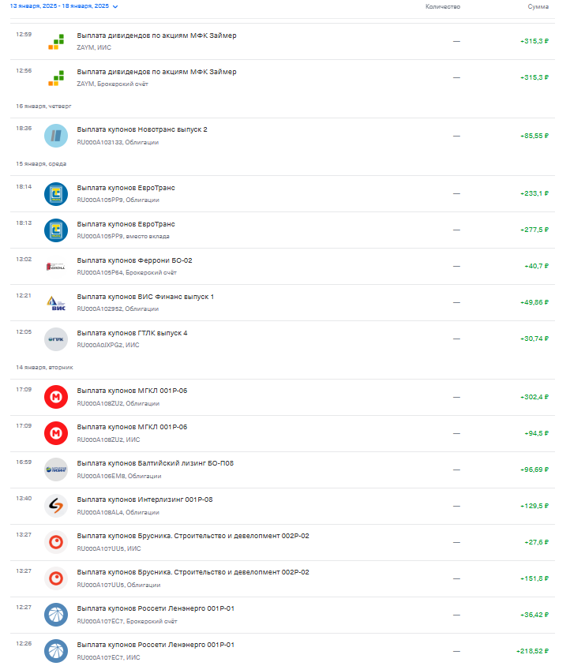Click the ticker line RU000A102952, Облигации
Screen dimensions: 570x666
118,309
